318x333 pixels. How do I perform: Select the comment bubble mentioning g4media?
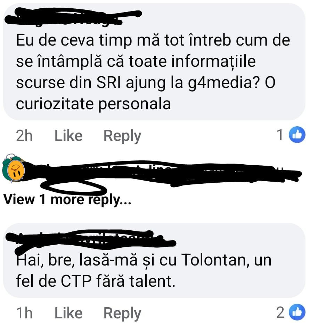pos(154,62)
